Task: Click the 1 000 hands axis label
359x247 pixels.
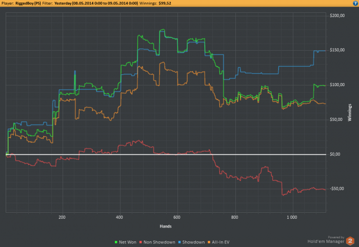Action: point(292,217)
